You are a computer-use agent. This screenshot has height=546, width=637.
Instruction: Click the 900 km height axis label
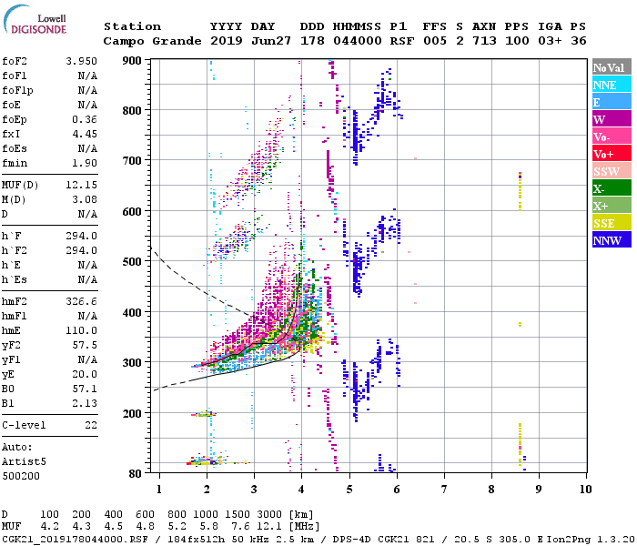point(132,61)
